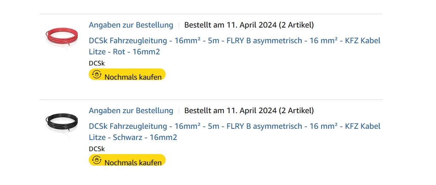Click 'KFZ Kabel' in the red cable title
This screenshot has height=185, width=436.
(363, 40)
